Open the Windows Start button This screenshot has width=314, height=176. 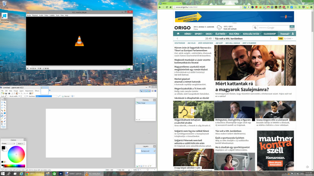coord(3,174)
